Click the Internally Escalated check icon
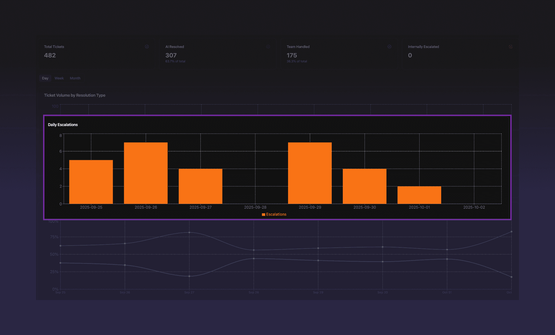 tap(511, 47)
